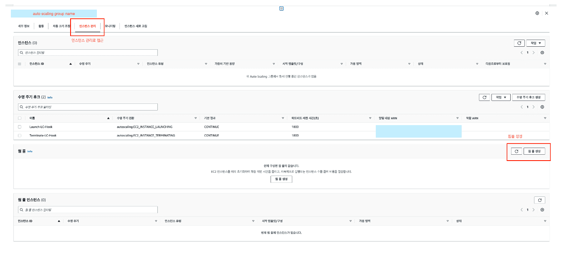The width and height of the screenshot is (562, 254).
Task: Check the Terminate-LC-Hook row checkbox
Action: 20,136
